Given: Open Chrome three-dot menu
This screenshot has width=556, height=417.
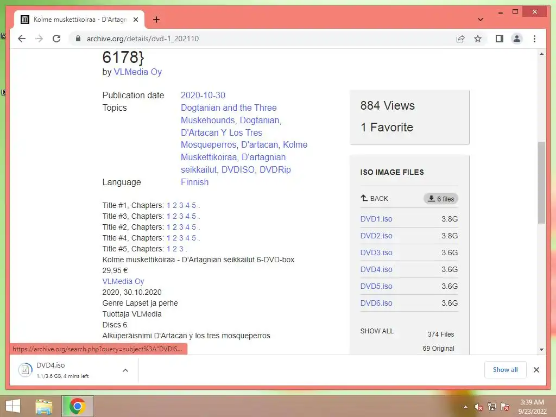Looking at the screenshot, I should click(x=535, y=39).
